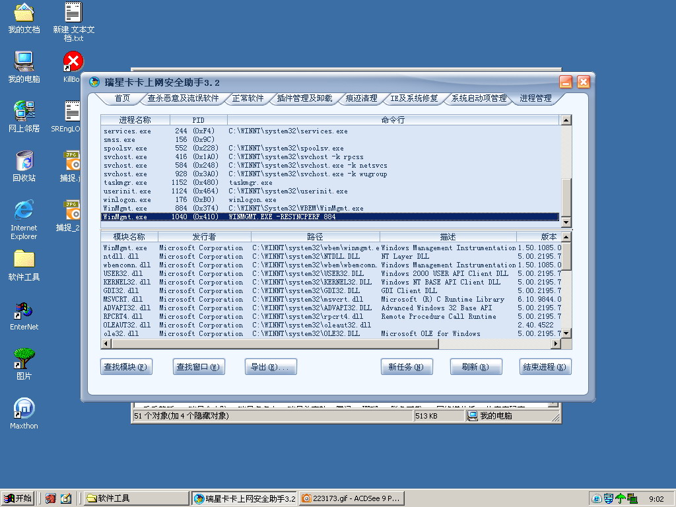Screen dimensions: 676x507
Task: Open IE及系统修复 tab
Action: click(x=414, y=98)
